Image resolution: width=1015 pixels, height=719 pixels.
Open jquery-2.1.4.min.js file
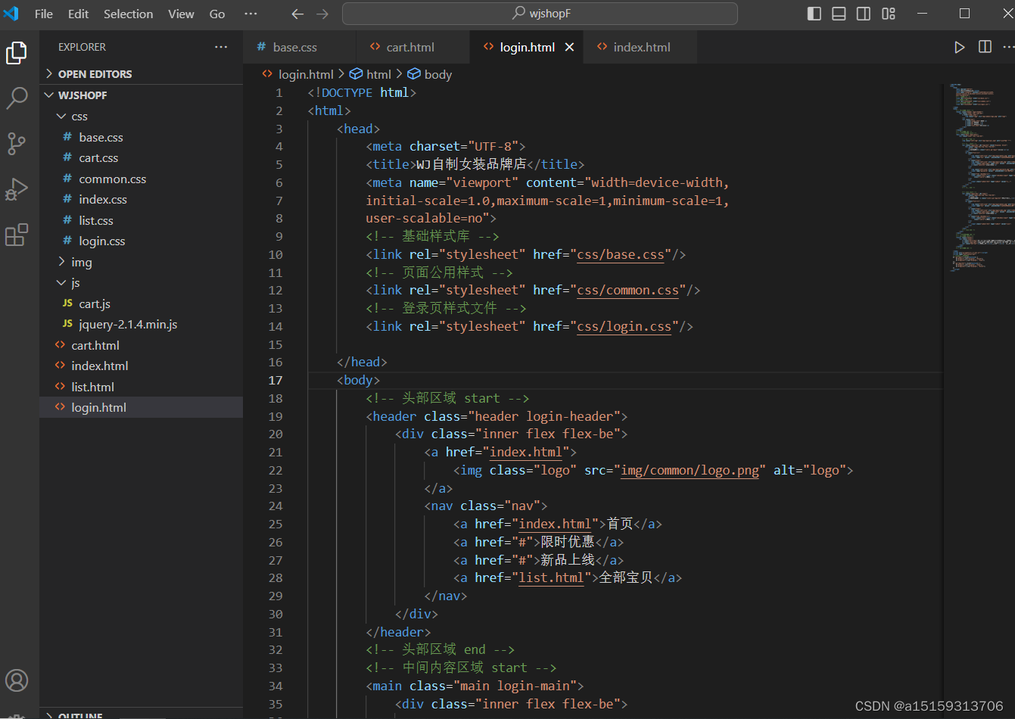point(141,324)
